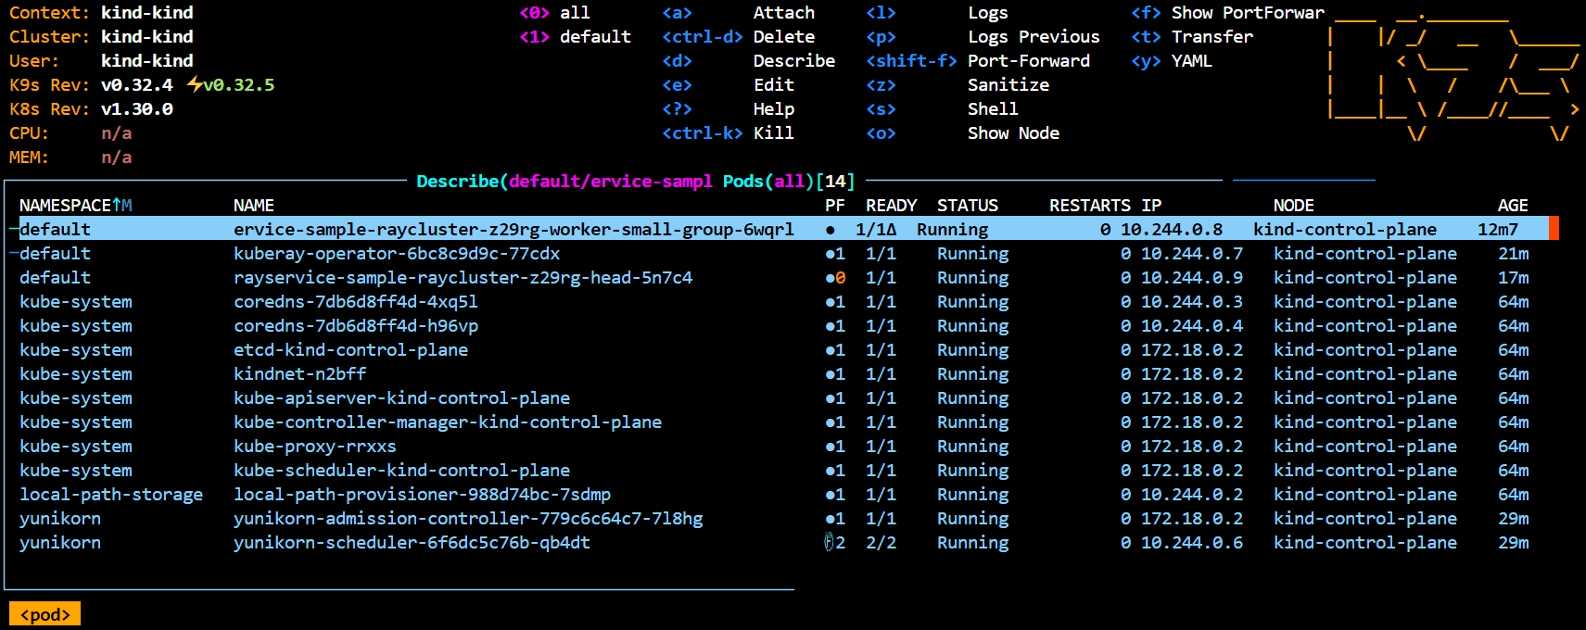1586x630 pixels.
Task: Click the PF dot of the highlighted worker pod
Action: [831, 230]
